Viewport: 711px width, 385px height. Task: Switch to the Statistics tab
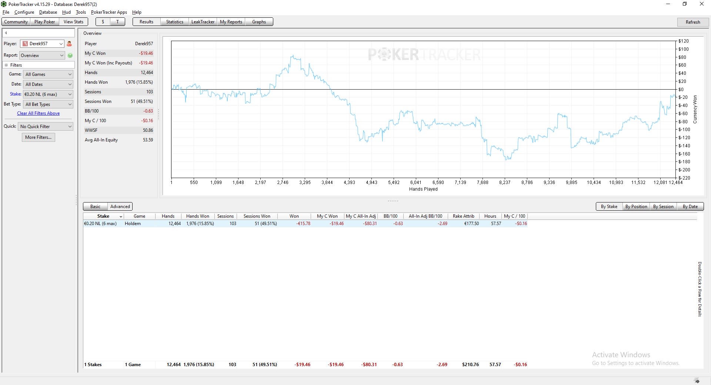(175, 22)
